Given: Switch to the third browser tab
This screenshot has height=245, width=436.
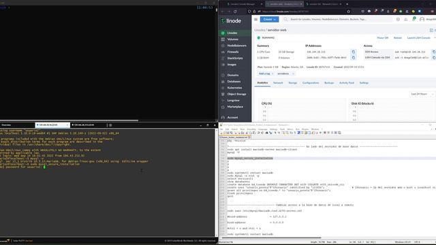Looking at the screenshot, I should pyautogui.click(x=324, y=4).
